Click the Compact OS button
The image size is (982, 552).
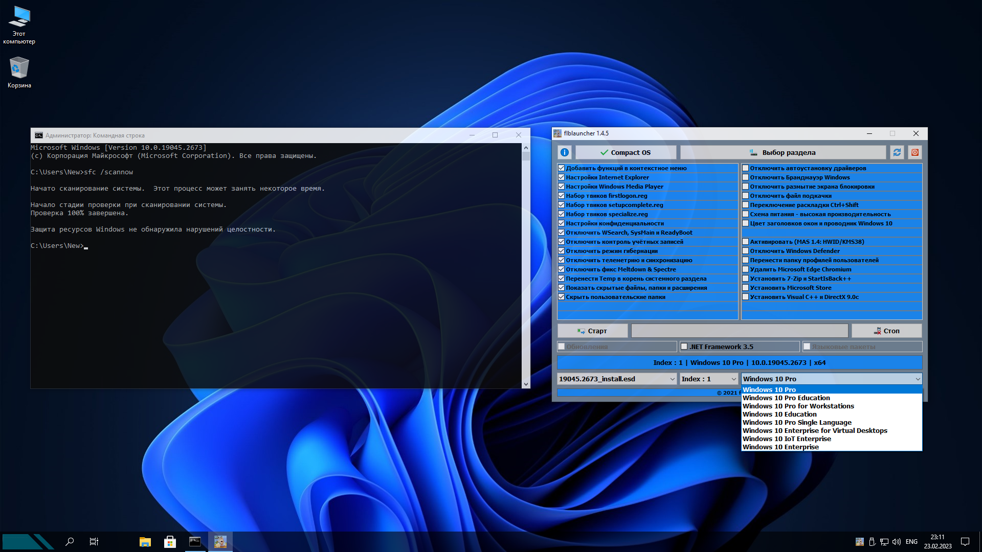point(626,152)
